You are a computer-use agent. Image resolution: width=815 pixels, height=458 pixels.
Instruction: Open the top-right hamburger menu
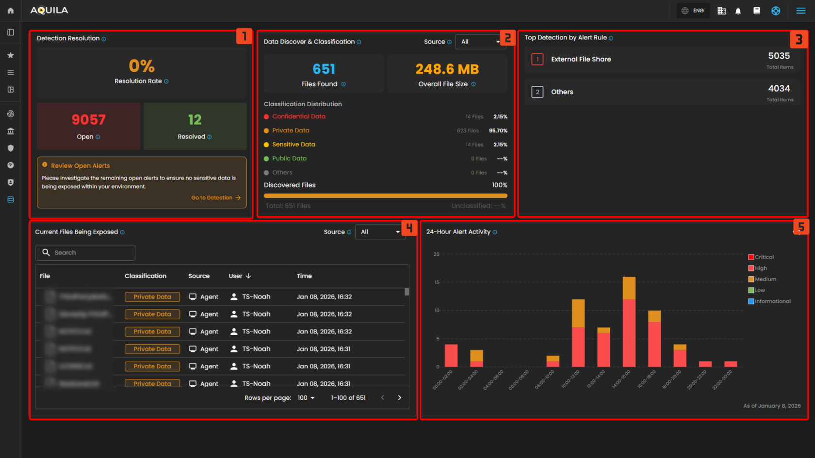801,11
